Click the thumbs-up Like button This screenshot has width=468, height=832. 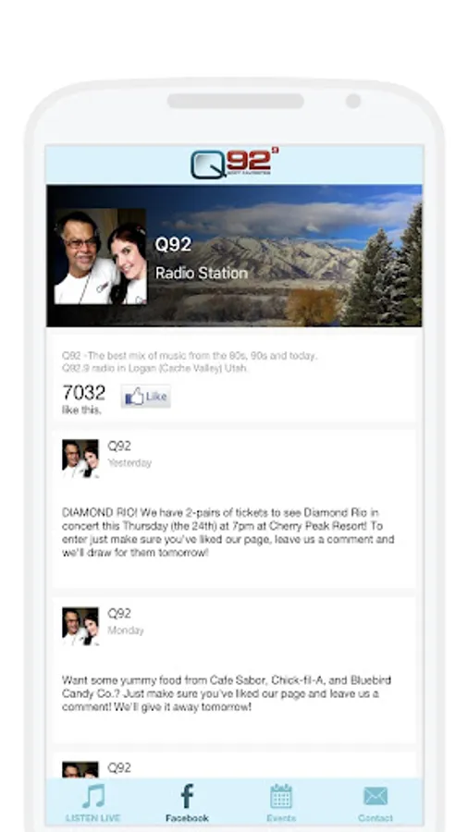tap(146, 397)
